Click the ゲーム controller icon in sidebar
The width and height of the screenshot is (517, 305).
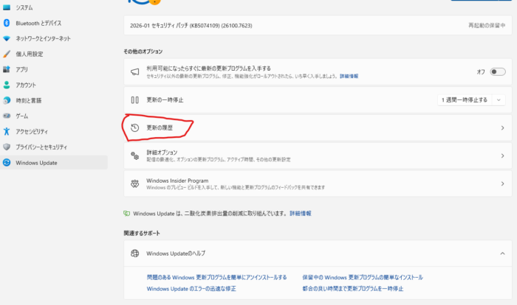point(7,116)
